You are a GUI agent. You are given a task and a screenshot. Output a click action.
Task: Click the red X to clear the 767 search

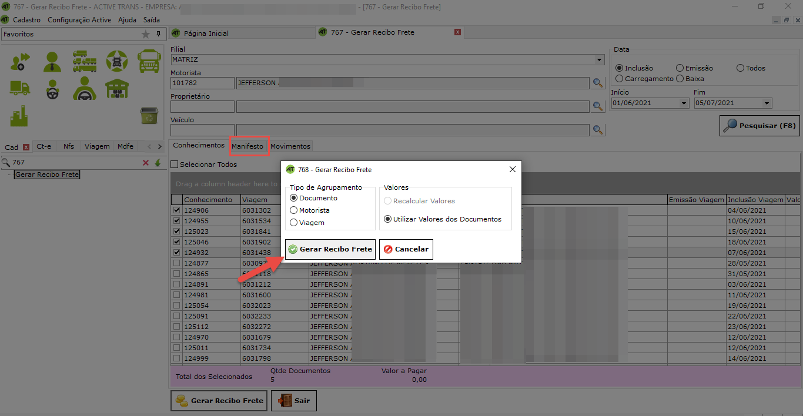click(x=146, y=162)
